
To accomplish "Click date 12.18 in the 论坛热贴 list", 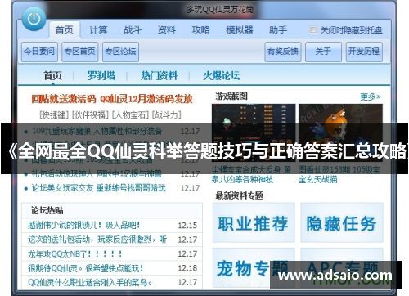I will (187, 268).
